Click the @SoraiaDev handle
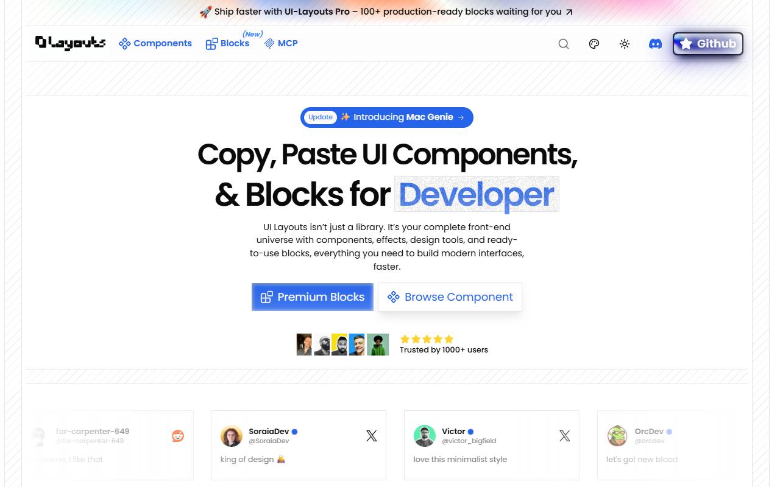Screen dimensions: 780x487 (x=269, y=441)
